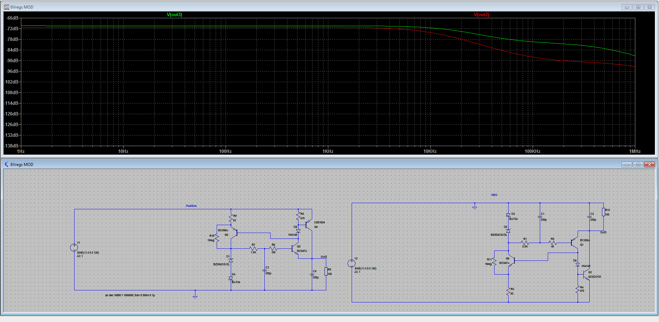
Task: Click V2 SINE(11.5 0.5 120) value text
Action: (x=365, y=268)
